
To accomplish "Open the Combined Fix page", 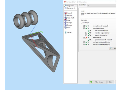I will 70,8.
